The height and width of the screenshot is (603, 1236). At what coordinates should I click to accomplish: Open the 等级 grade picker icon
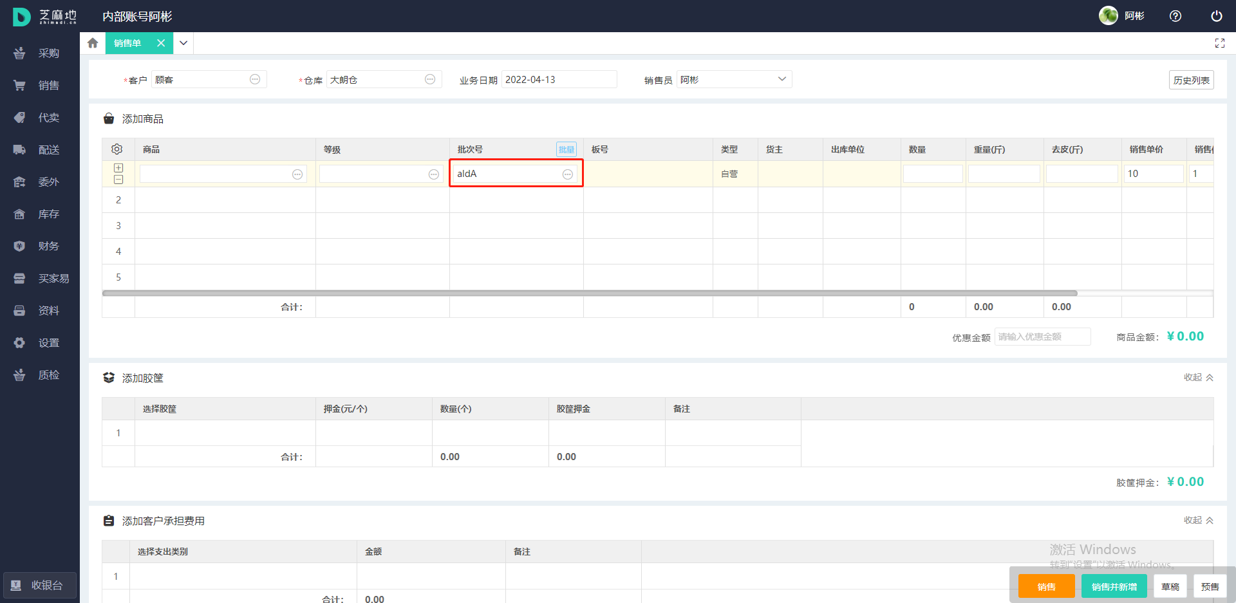[x=434, y=174]
